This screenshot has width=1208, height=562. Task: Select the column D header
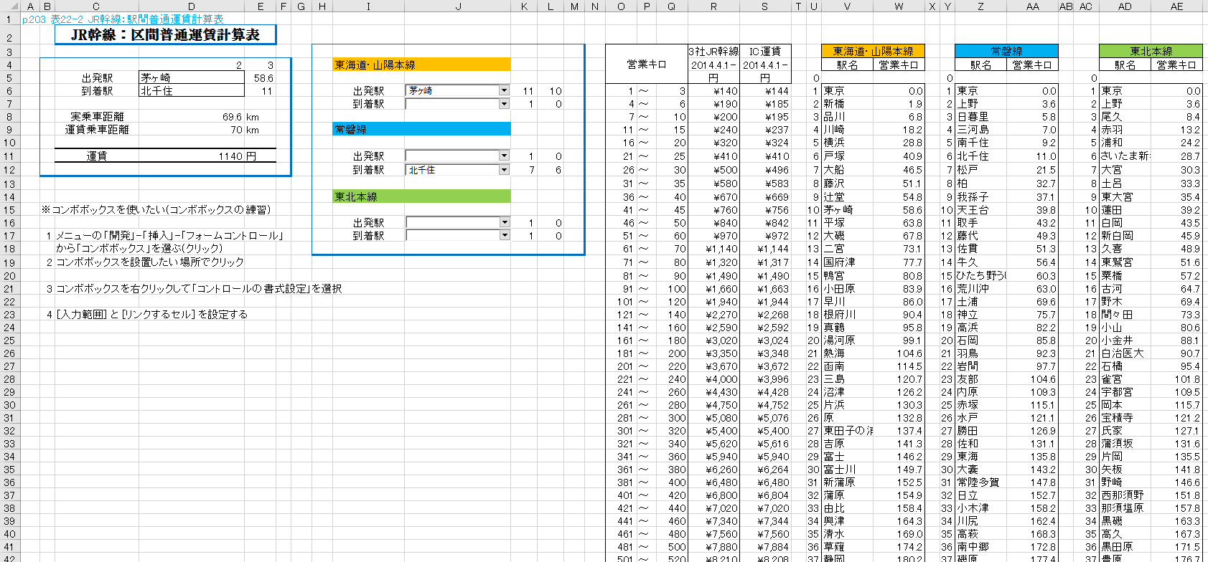pos(191,6)
